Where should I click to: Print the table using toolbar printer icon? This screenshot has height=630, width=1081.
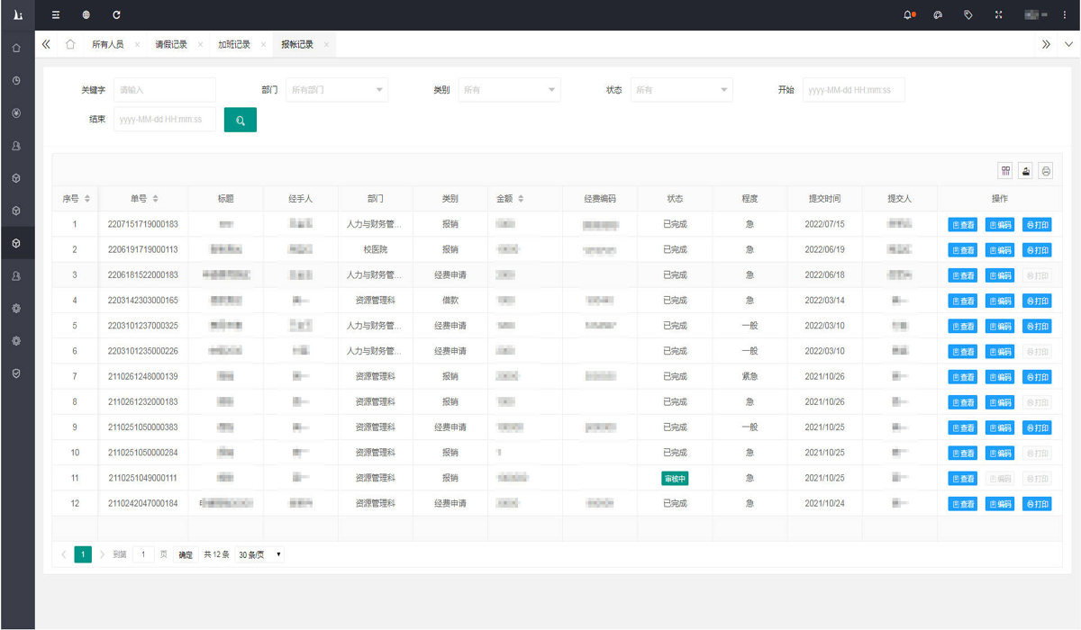pos(1045,171)
